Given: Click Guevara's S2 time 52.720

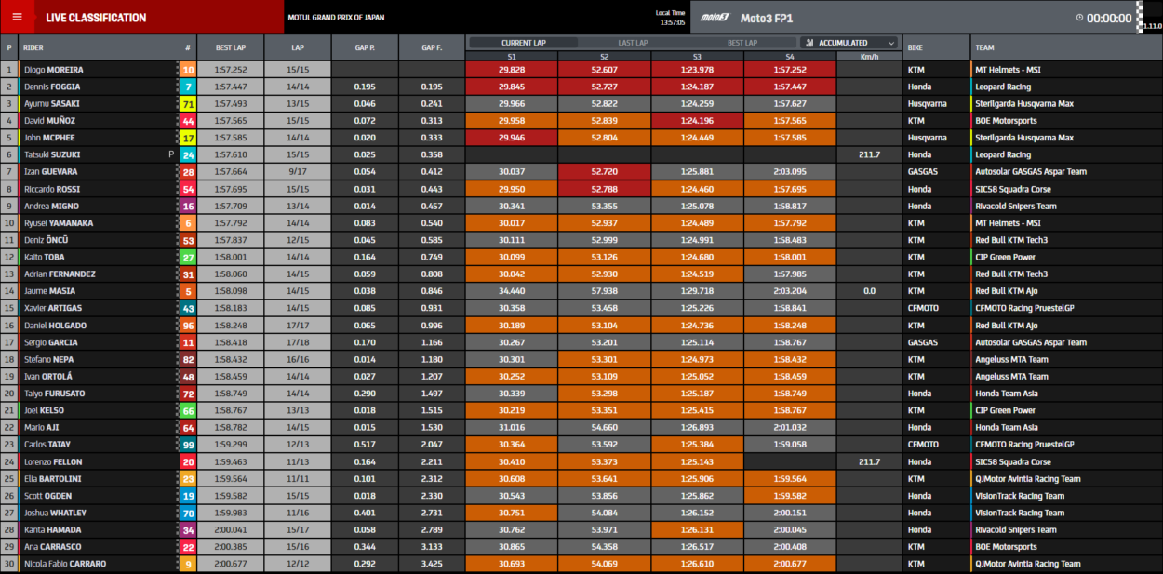Looking at the screenshot, I should coord(604,172).
